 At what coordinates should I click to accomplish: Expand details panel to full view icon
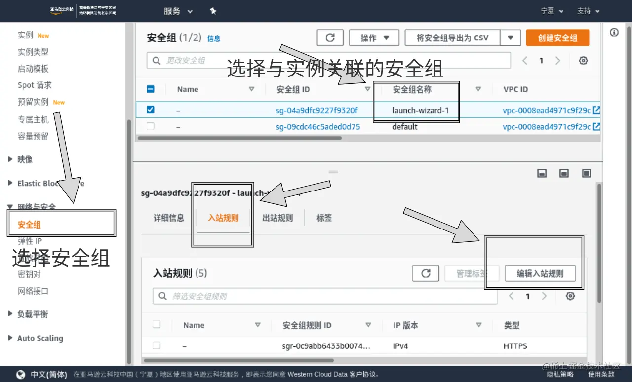click(586, 173)
